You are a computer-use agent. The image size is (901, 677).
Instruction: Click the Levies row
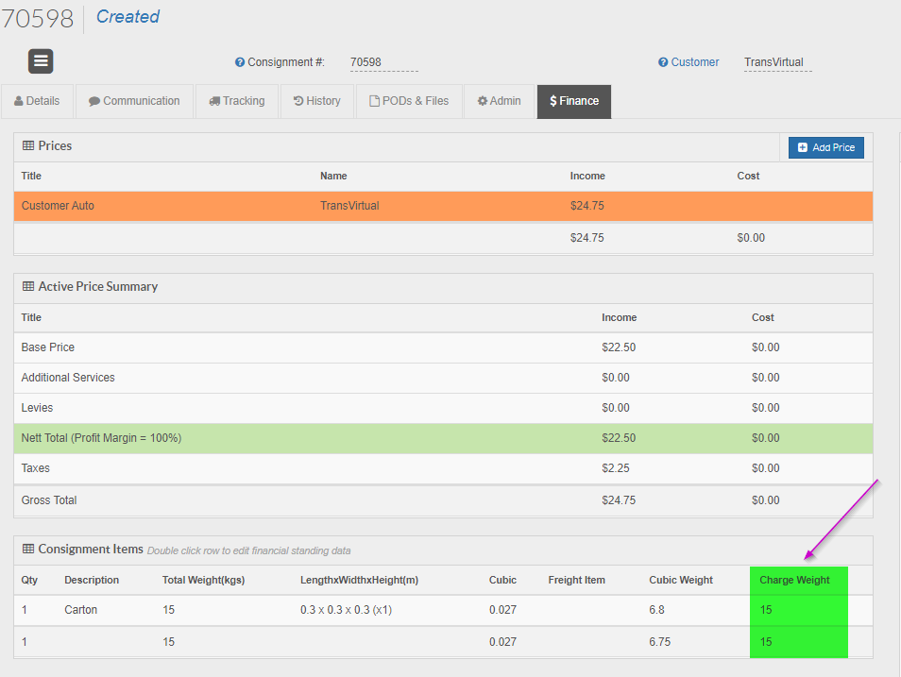click(x=443, y=408)
